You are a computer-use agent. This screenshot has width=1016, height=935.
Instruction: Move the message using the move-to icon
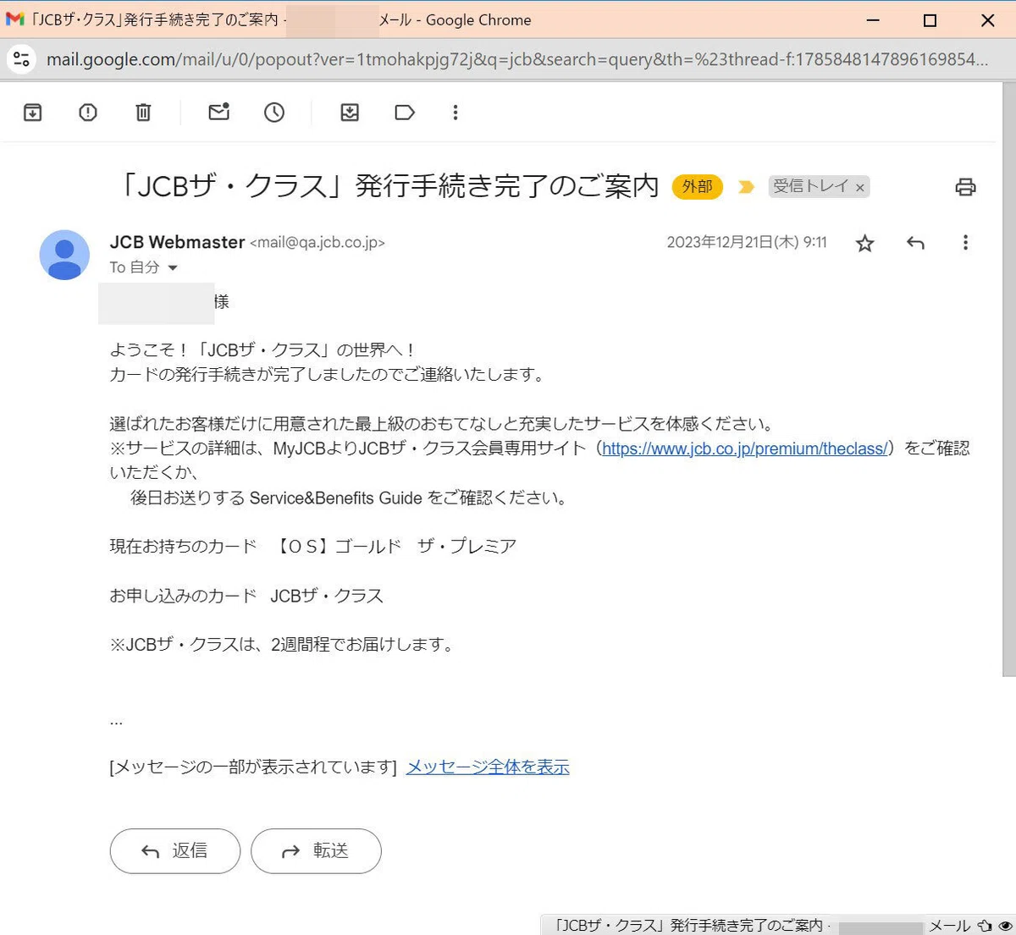coord(350,112)
